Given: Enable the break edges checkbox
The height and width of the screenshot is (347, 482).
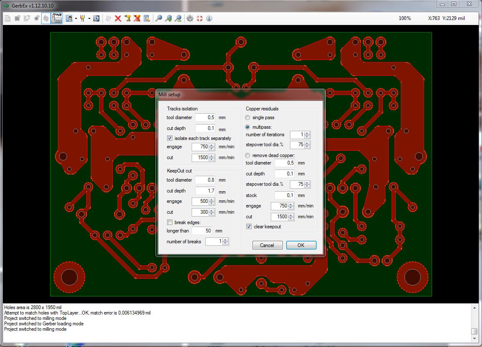Looking at the screenshot, I should coord(170,222).
